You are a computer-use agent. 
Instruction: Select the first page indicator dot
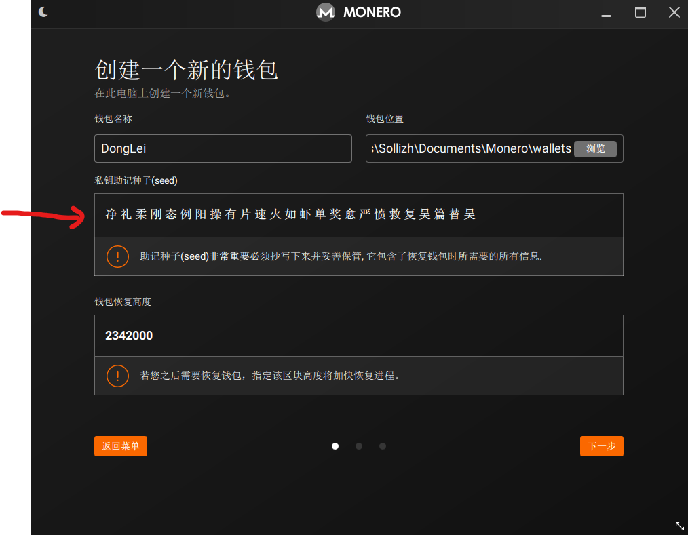(x=335, y=446)
